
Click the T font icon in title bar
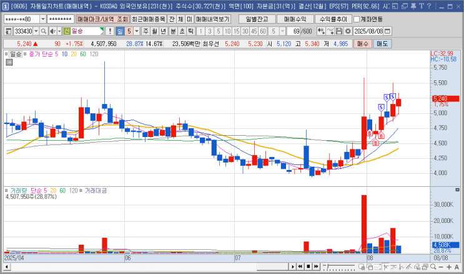click(x=422, y=6)
